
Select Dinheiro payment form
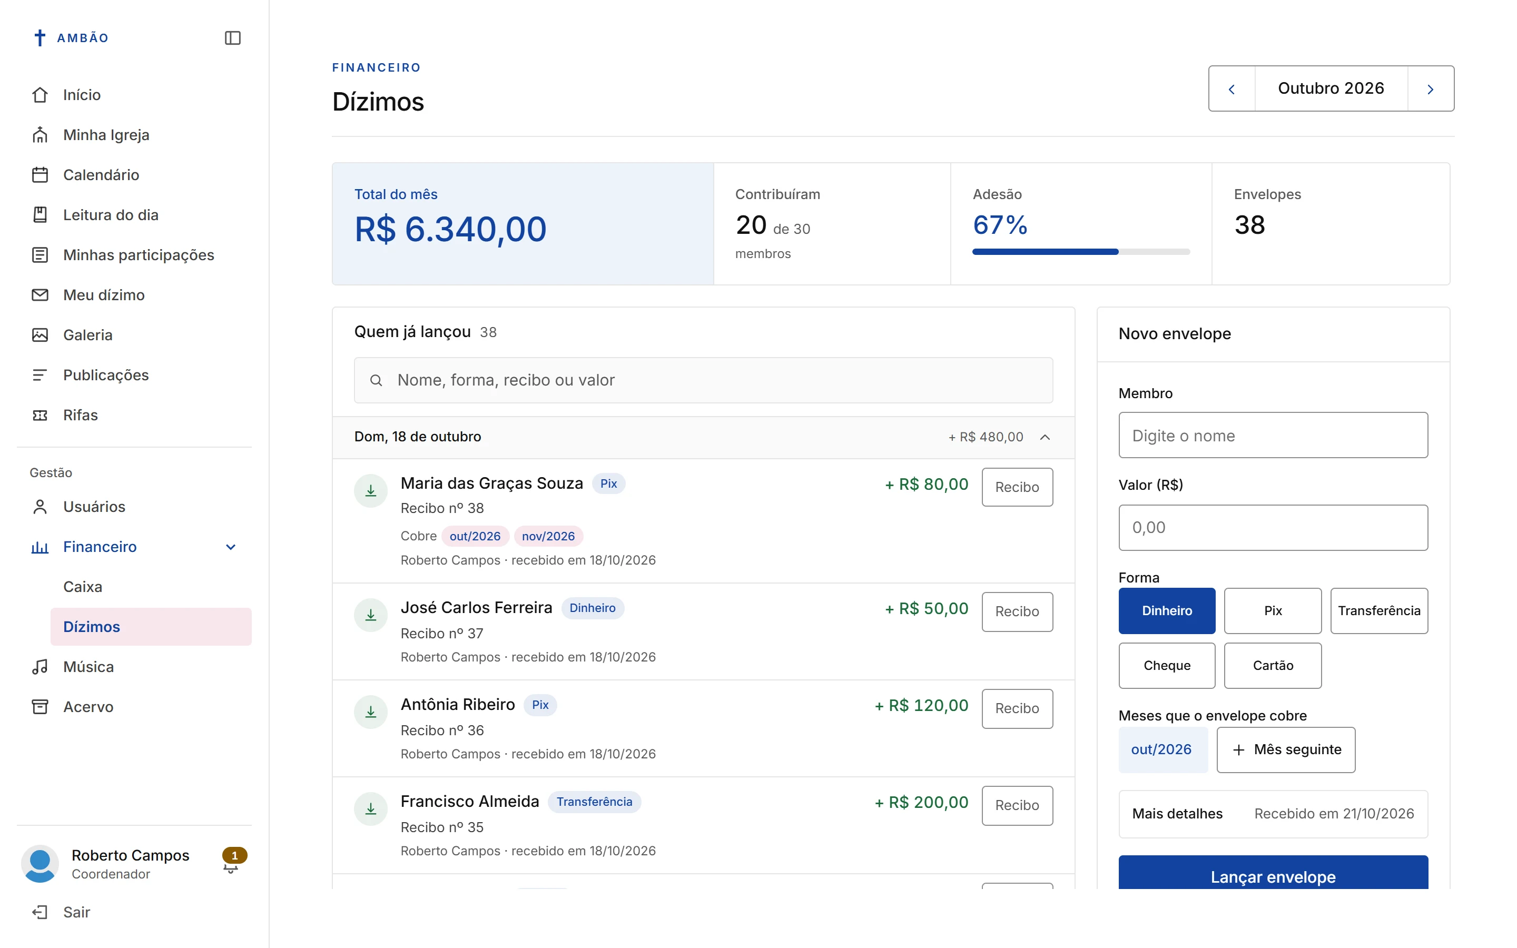point(1167,611)
